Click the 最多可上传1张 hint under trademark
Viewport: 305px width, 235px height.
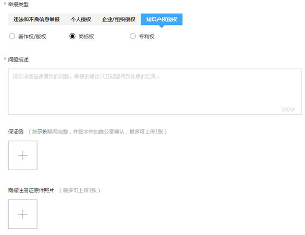80,190
